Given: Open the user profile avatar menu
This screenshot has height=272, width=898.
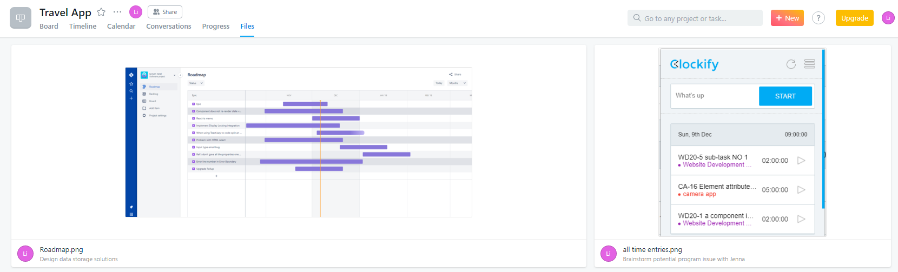Looking at the screenshot, I should point(888,18).
